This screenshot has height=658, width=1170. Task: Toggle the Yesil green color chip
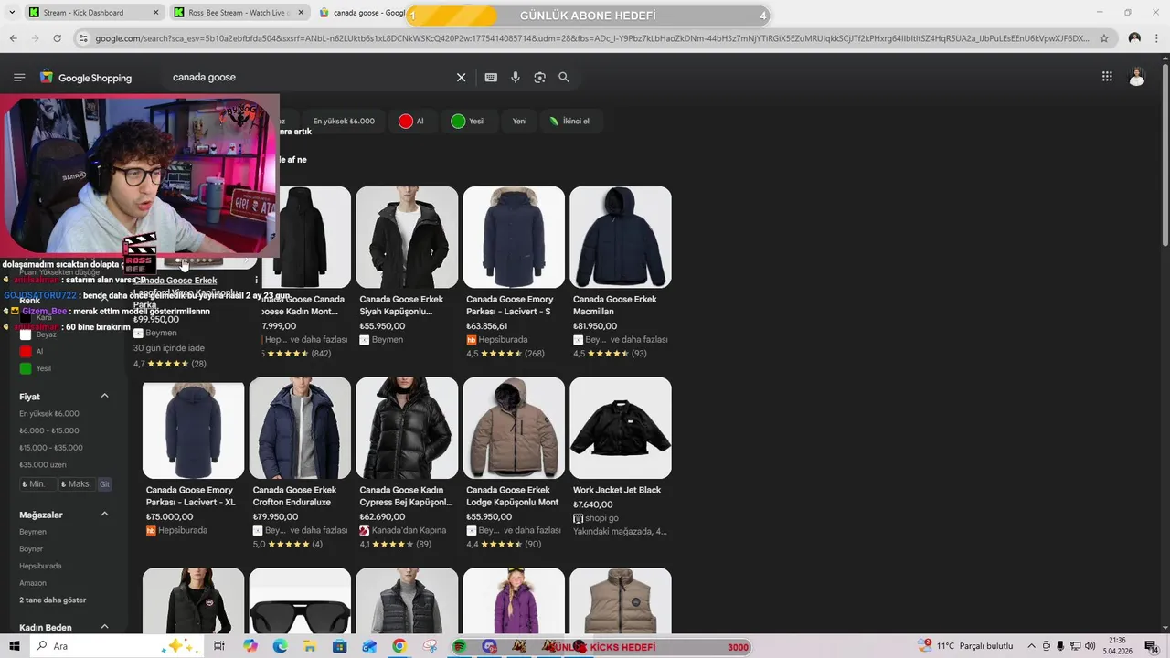pyautogui.click(x=468, y=121)
